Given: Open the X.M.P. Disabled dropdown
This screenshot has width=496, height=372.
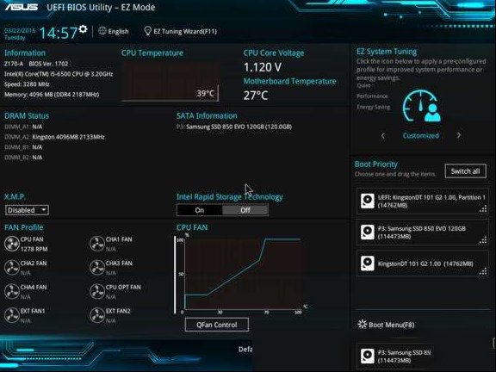Looking at the screenshot, I should [x=27, y=210].
